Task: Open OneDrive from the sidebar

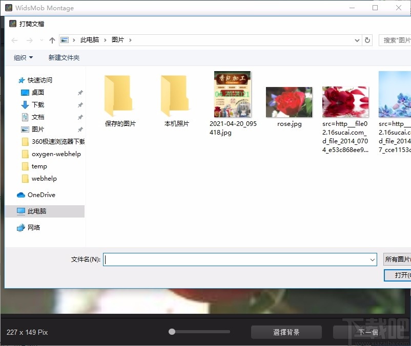Action: click(x=36, y=195)
